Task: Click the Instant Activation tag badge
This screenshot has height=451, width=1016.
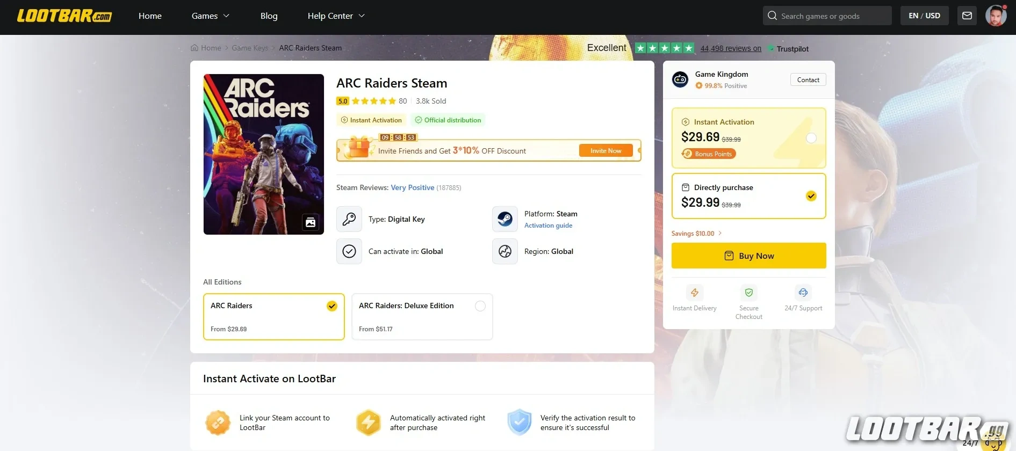Action: tap(371, 120)
